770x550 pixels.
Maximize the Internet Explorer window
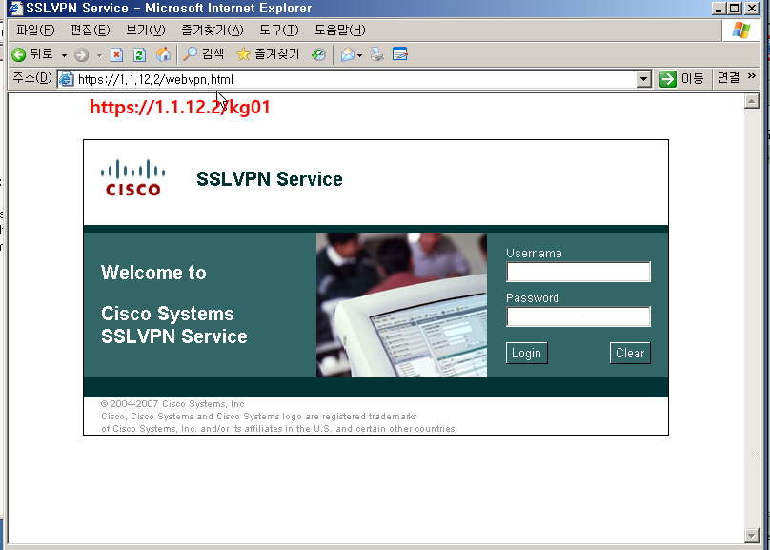coord(735,9)
